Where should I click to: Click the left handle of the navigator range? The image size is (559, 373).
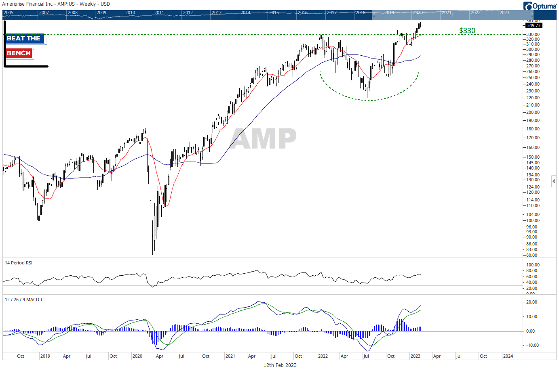tap(373, 15)
